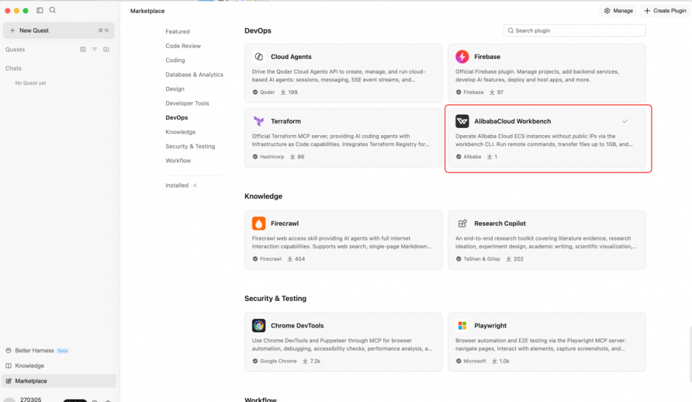
Task: Open the Firecrawl card title
Action: (x=284, y=223)
